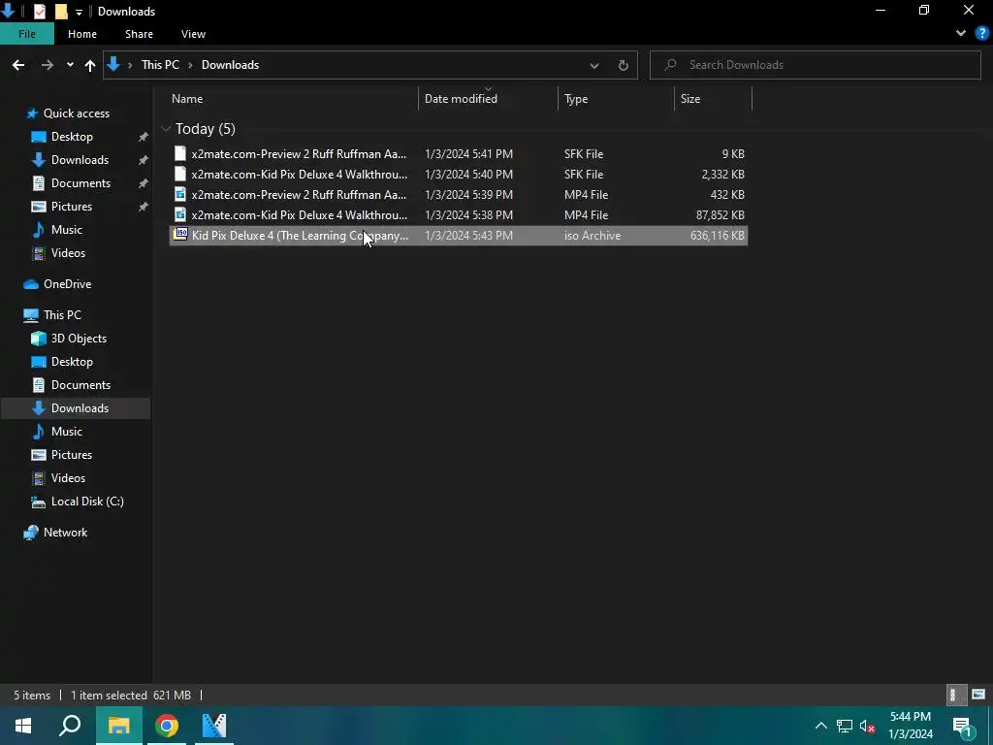The image size is (993, 745).
Task: Select the Kid Pix Walkthrough SFK file
Action: click(459, 175)
